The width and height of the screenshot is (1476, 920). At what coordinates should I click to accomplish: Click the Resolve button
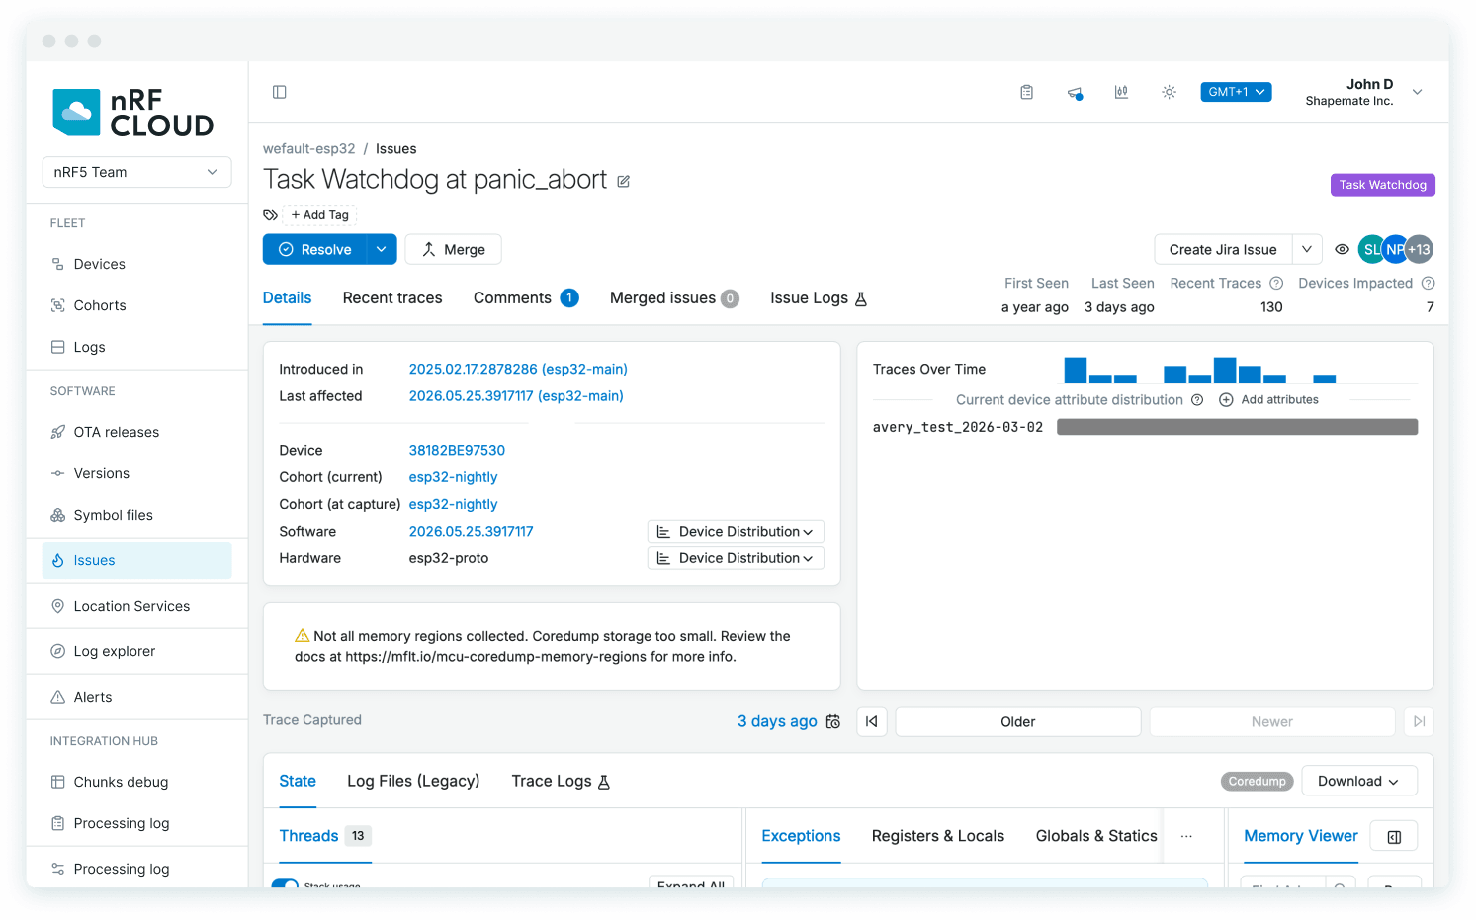click(x=314, y=250)
